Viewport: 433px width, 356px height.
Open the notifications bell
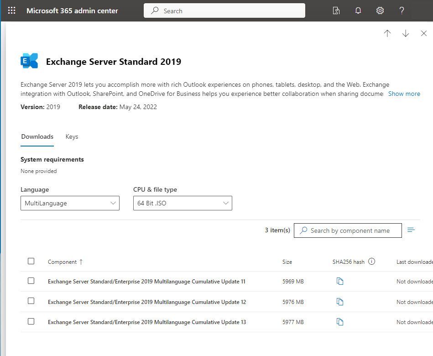[358, 10]
